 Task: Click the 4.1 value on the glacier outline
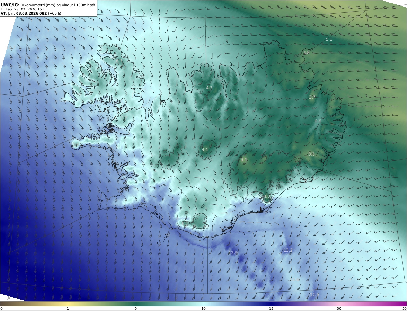(x=205, y=149)
